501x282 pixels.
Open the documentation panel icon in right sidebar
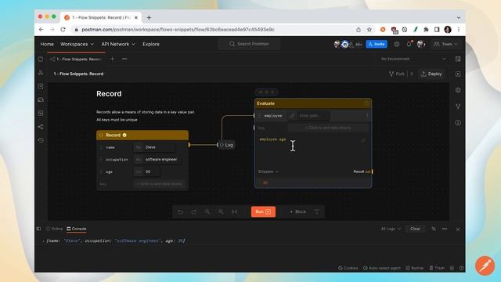(x=458, y=74)
